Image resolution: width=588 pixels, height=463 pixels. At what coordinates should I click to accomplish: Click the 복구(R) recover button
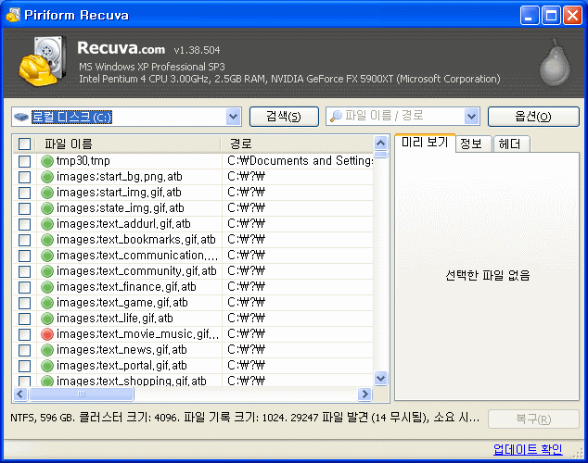pyautogui.click(x=533, y=419)
